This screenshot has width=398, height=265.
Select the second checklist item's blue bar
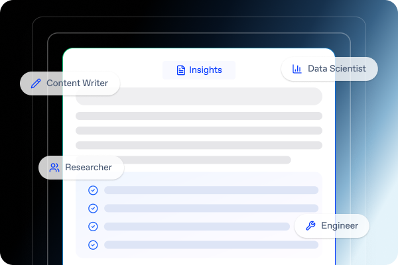click(x=211, y=208)
